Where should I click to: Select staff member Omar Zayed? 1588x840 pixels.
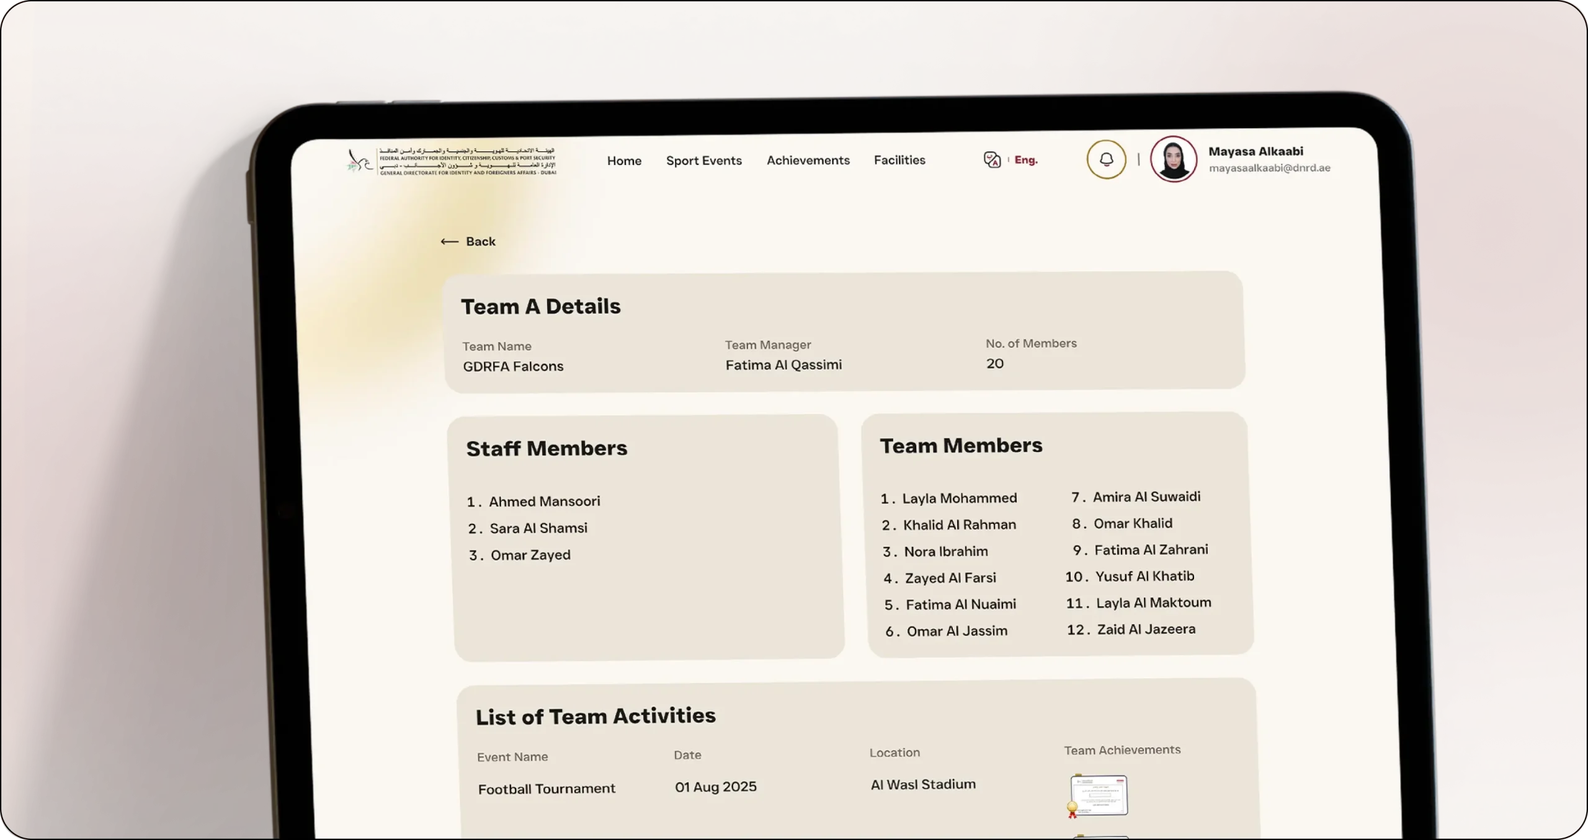(530, 555)
